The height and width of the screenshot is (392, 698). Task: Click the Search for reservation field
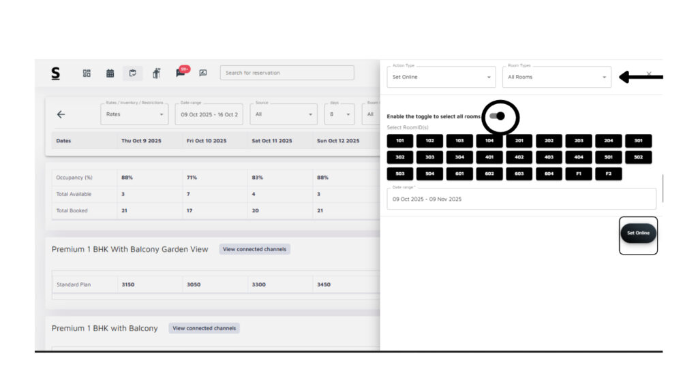(x=287, y=73)
